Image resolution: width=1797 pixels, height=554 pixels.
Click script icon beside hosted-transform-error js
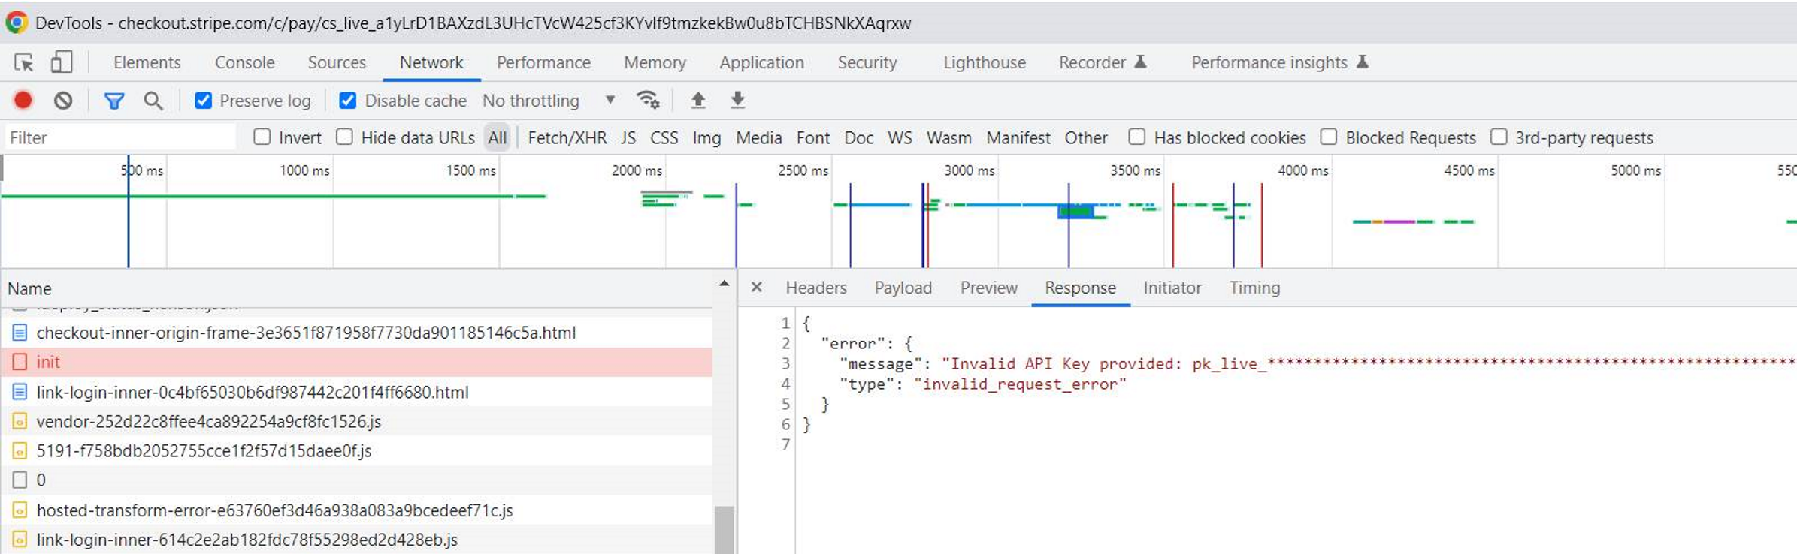click(20, 510)
